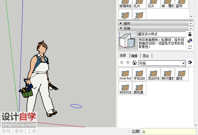The height and width of the screenshot is (135, 198).
Task: Update style with changes icon
Action: [190, 47]
